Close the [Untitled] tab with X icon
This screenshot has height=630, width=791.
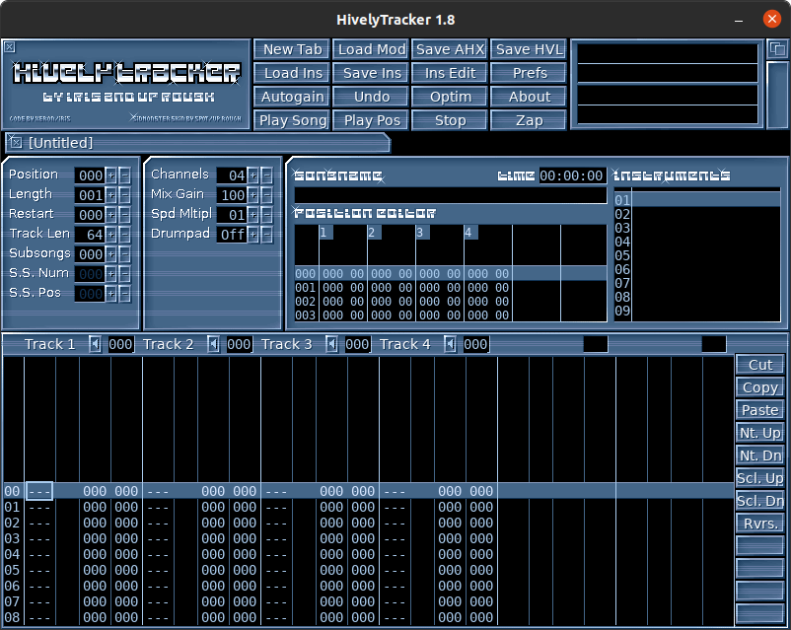(16, 143)
